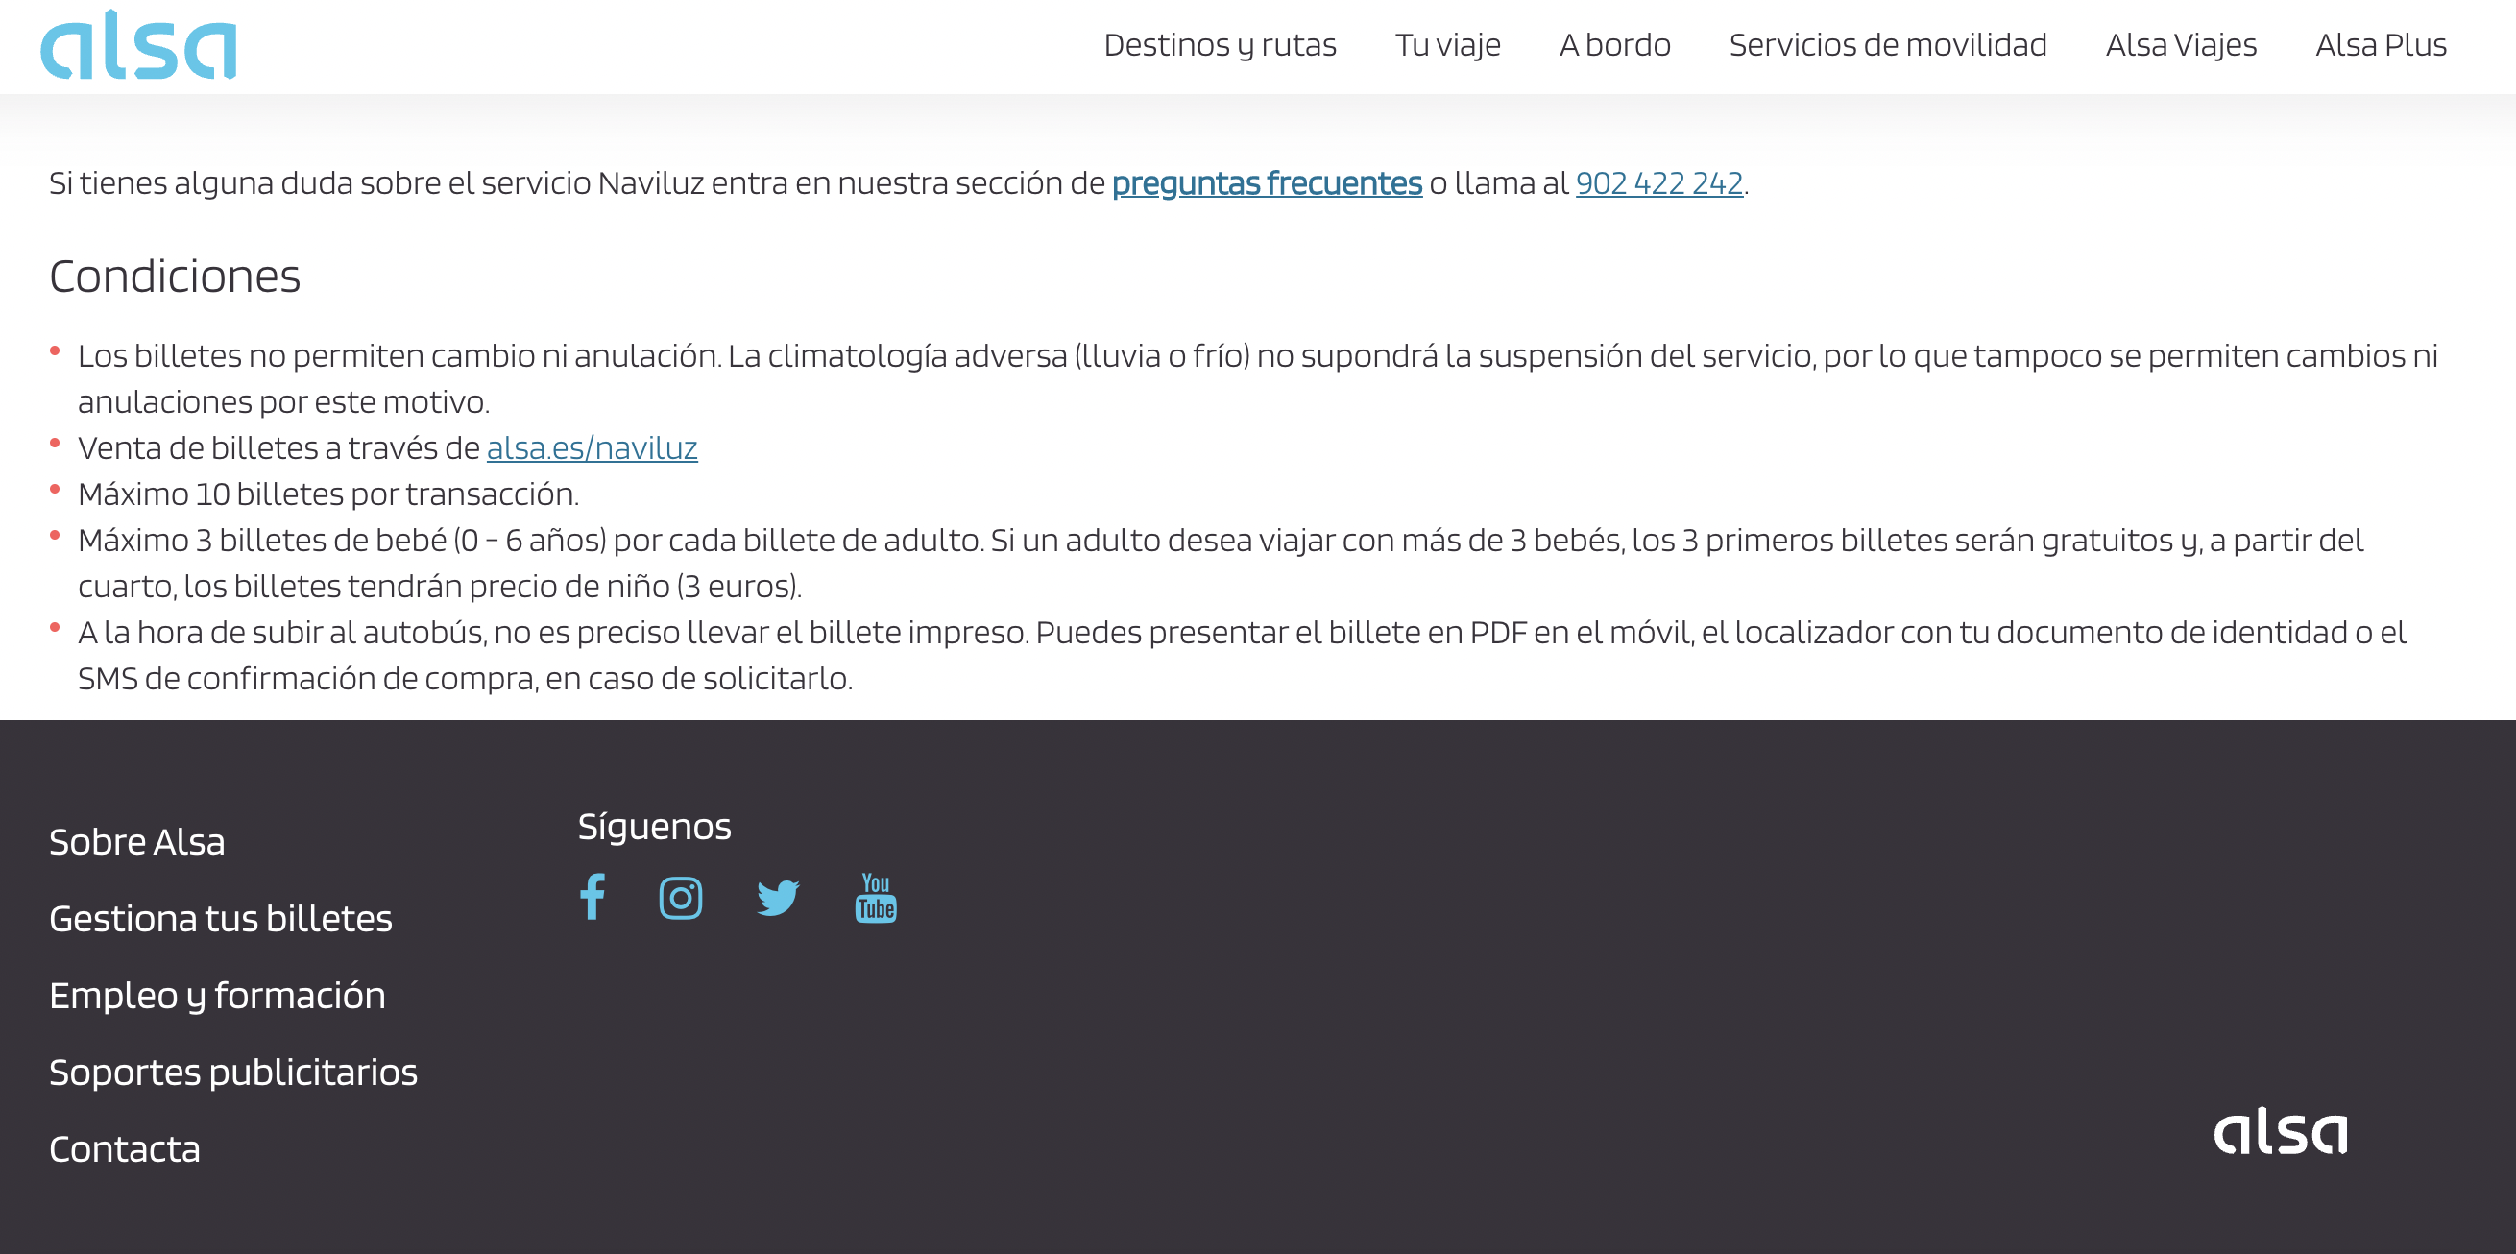The height and width of the screenshot is (1254, 2516).
Task: Visit Soportes publicitarios page
Action: 233,1072
